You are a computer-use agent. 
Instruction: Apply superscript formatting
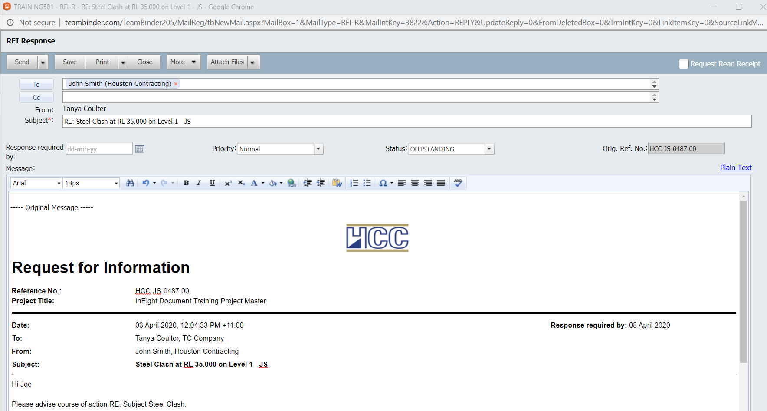[228, 183]
